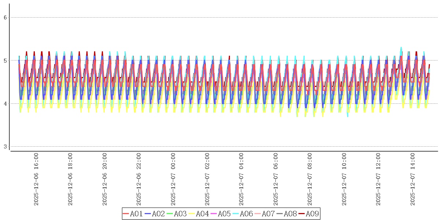Toggle the A08 series legend item
Image resolution: width=442 pixels, height=220 pixels.
pyautogui.click(x=290, y=214)
